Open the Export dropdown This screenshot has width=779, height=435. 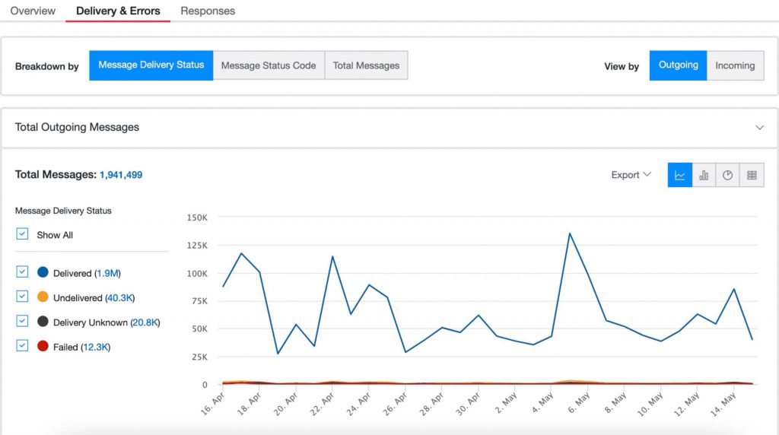tap(631, 175)
